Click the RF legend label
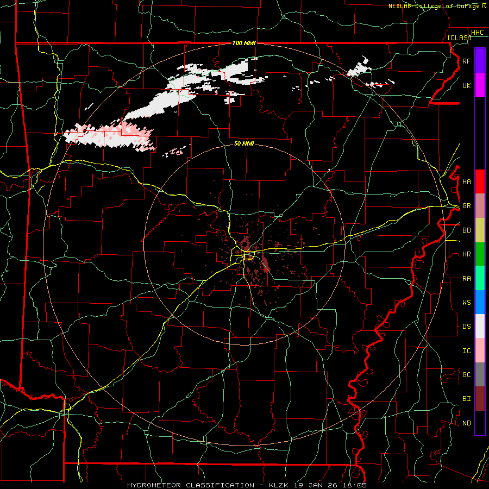 (466, 61)
